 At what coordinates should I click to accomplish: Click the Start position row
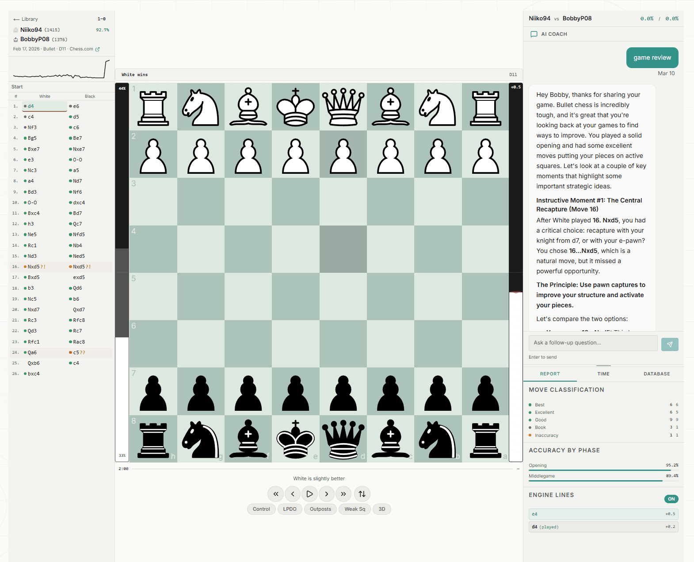point(61,87)
